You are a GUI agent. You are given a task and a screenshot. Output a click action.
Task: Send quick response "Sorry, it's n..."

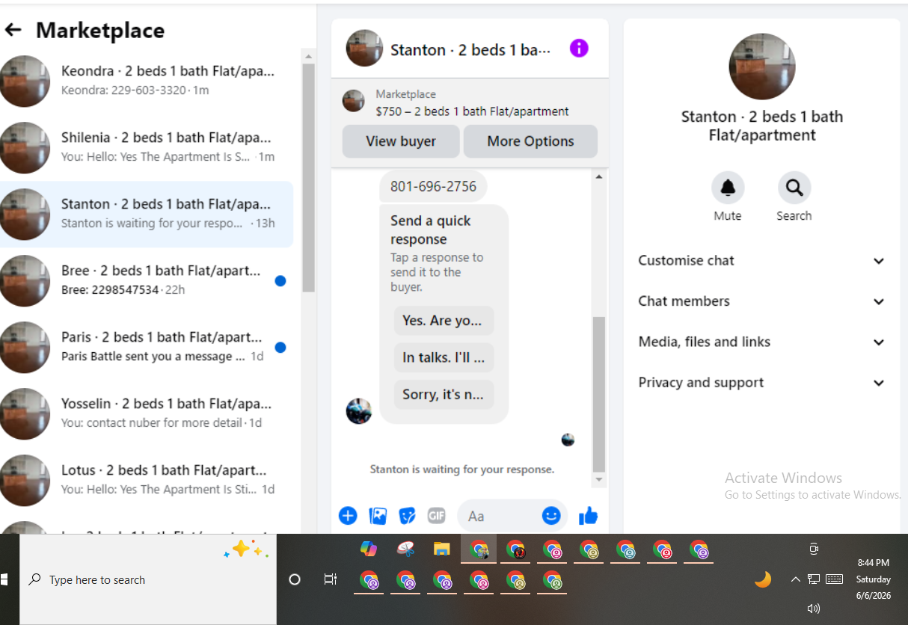444,394
